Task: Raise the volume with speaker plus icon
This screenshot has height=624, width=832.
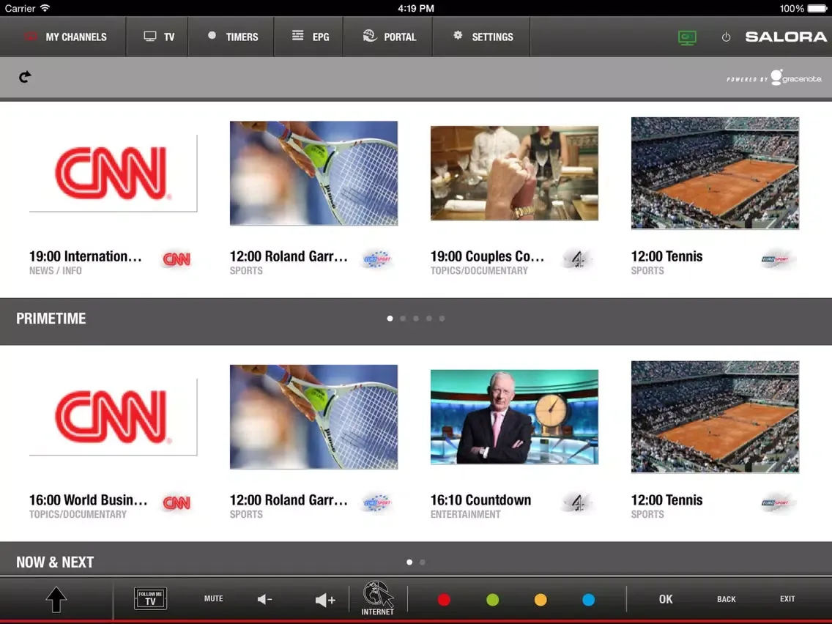Action: pyautogui.click(x=325, y=600)
